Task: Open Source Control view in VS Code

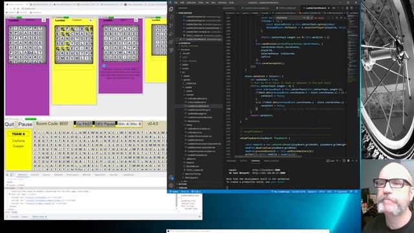Action: click(171, 25)
